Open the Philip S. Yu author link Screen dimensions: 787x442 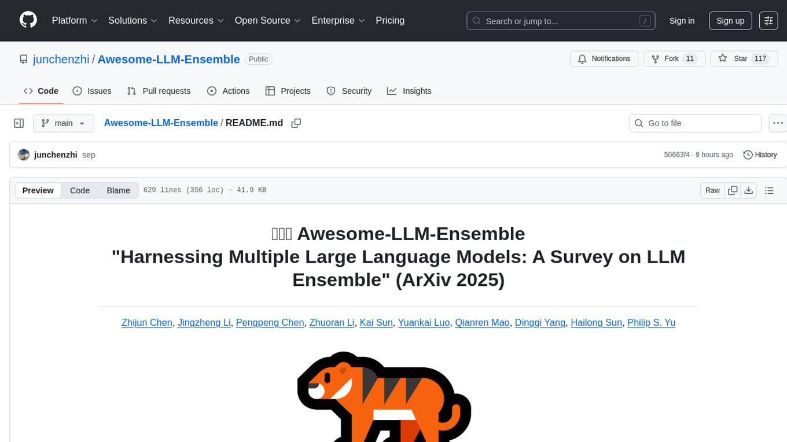point(652,322)
